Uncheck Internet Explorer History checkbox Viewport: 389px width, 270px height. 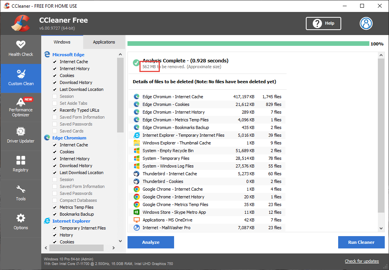pyautogui.click(x=55, y=235)
